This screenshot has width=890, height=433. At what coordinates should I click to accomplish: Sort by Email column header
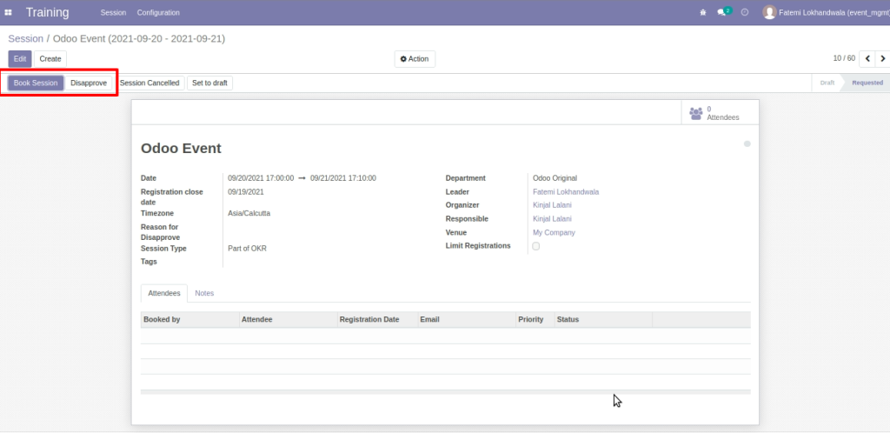(x=467, y=319)
